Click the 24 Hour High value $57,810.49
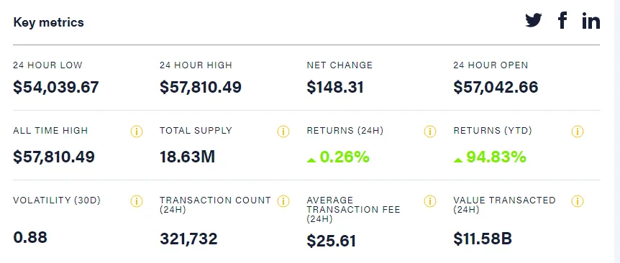Screen dimensions: 620x263 [201, 87]
